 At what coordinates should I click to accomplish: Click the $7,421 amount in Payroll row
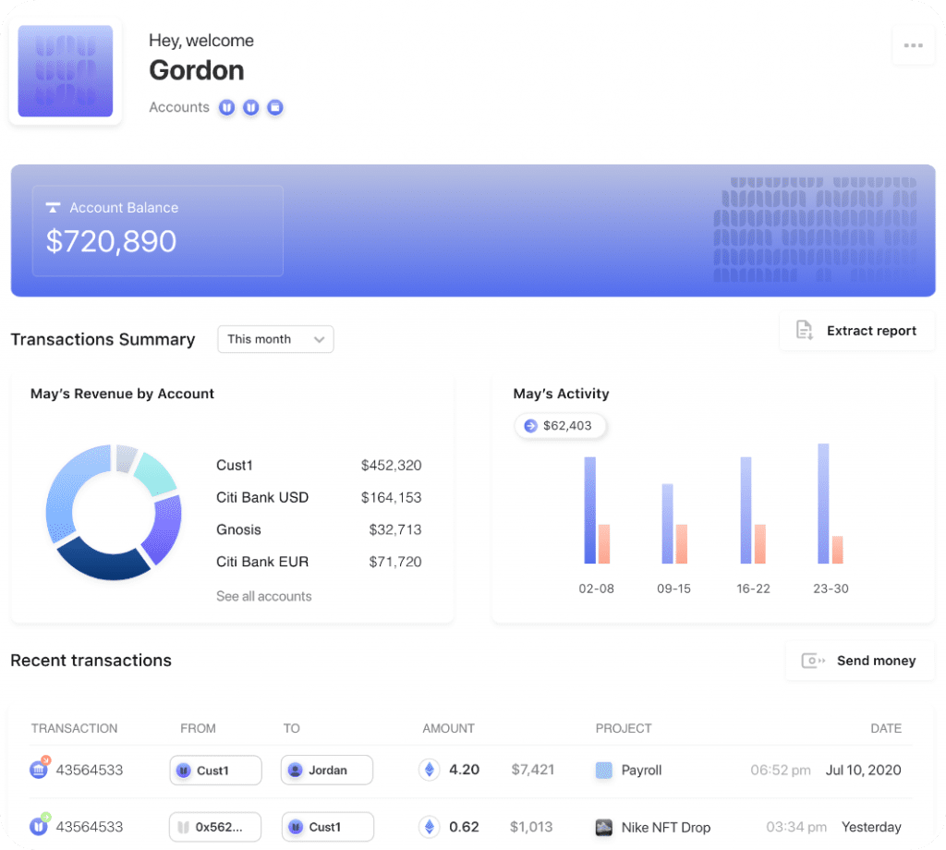point(533,770)
